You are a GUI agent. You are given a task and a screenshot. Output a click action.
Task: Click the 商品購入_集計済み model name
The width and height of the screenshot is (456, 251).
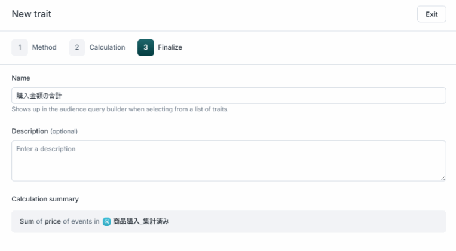(x=141, y=221)
